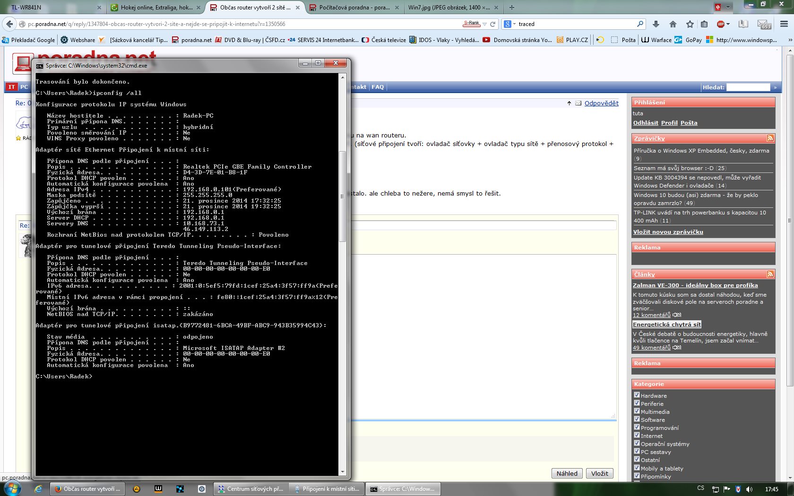This screenshot has width=794, height=496.
Task: Click the Vložit button
Action: tap(599, 473)
